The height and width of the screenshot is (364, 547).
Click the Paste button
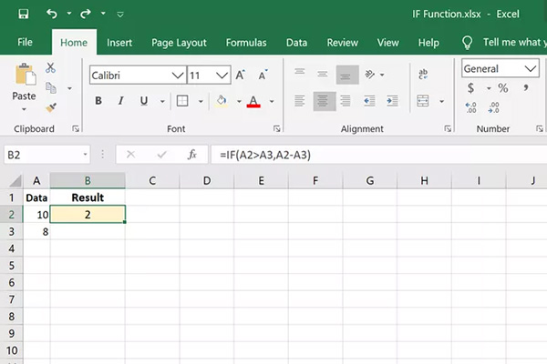point(24,85)
